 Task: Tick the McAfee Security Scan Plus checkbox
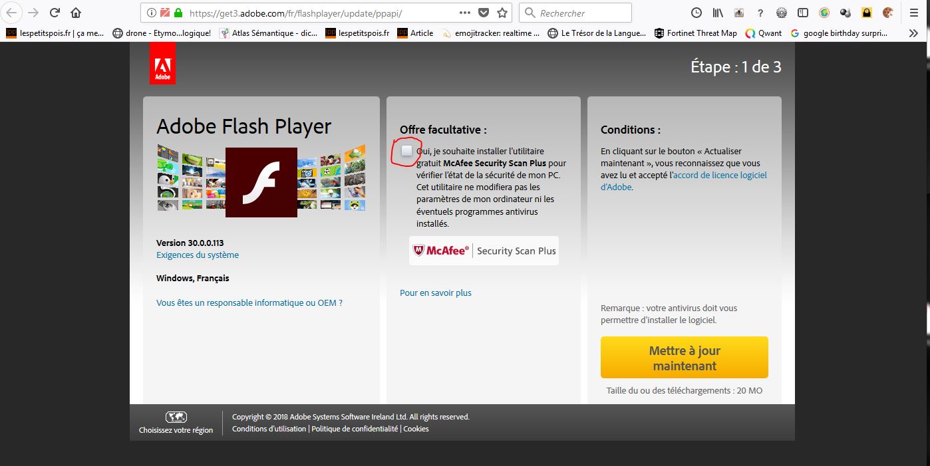pos(406,151)
